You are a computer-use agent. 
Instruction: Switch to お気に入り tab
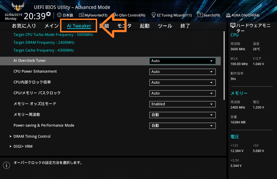(x=24, y=26)
